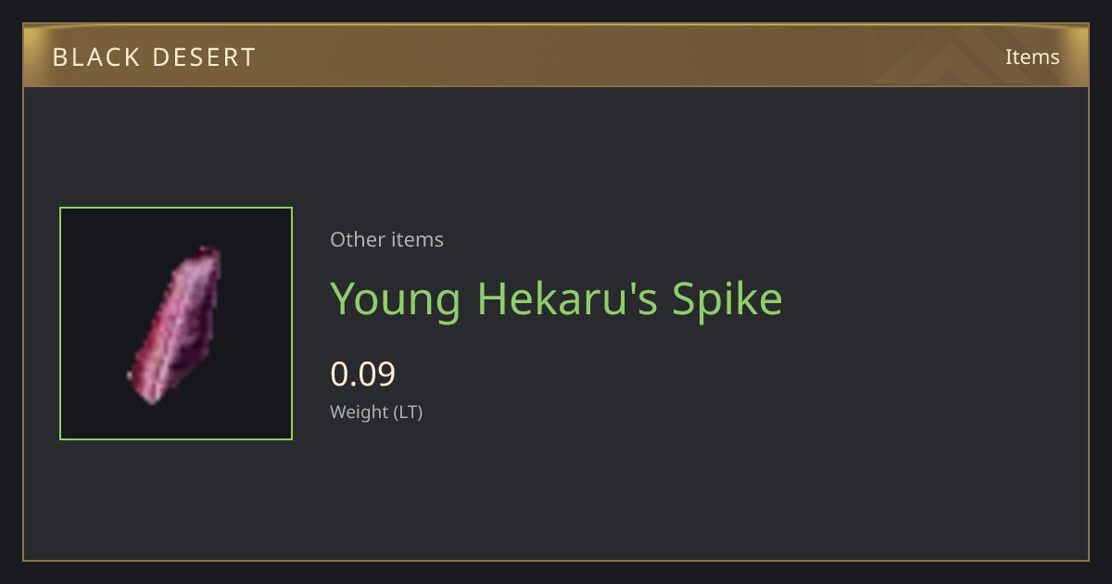Click the empty gold header banner area
Viewport: 1112px width, 584px height.
pyautogui.click(x=556, y=57)
